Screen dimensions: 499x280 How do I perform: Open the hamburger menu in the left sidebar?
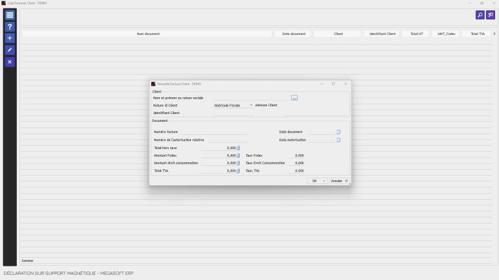[10, 15]
